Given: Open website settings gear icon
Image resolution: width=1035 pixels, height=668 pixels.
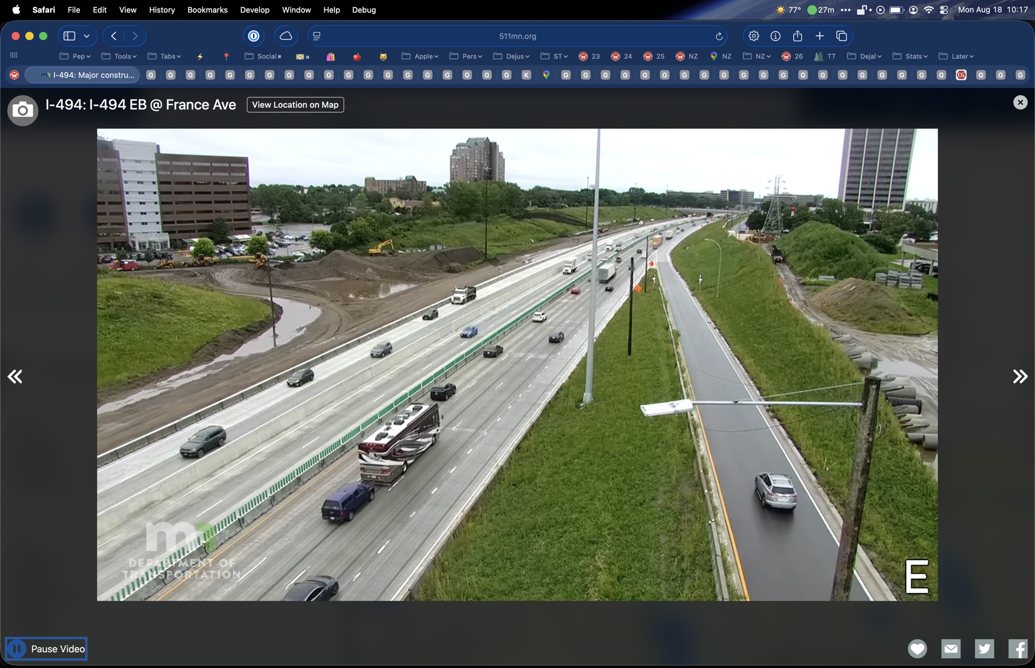Looking at the screenshot, I should pyautogui.click(x=754, y=36).
